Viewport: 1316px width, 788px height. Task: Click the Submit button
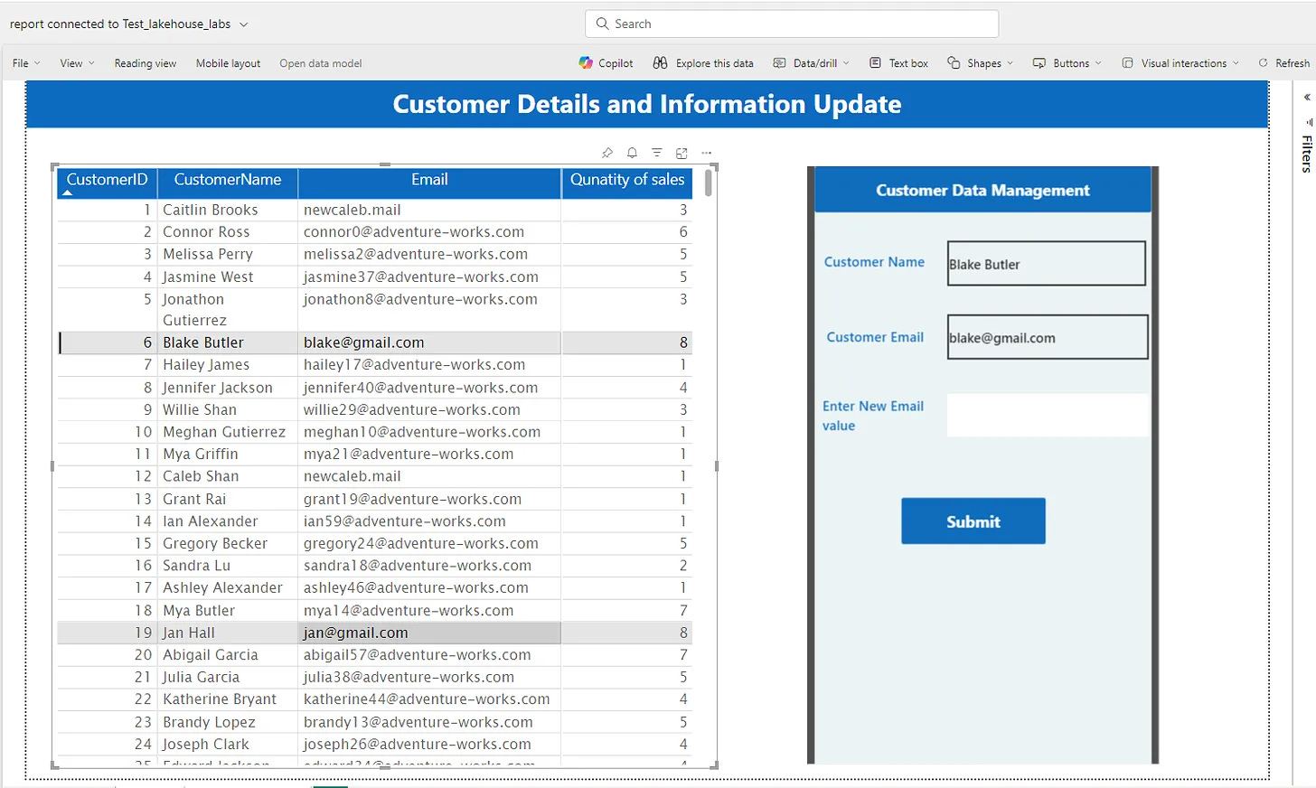973,521
